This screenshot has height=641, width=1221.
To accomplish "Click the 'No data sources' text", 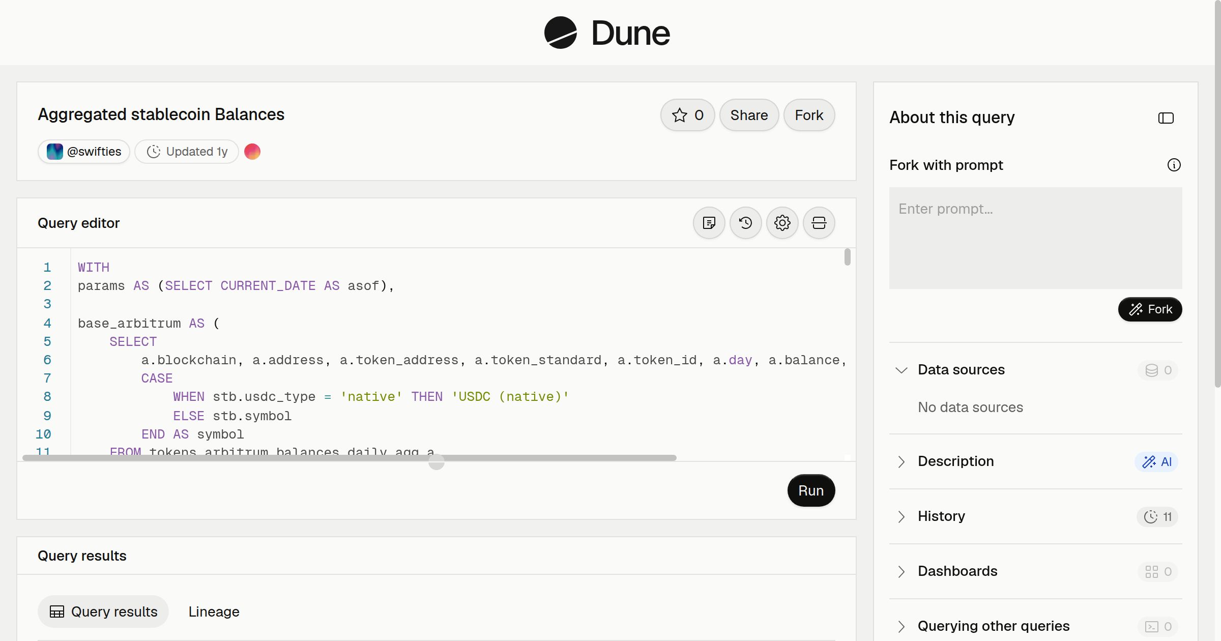I will [x=970, y=407].
